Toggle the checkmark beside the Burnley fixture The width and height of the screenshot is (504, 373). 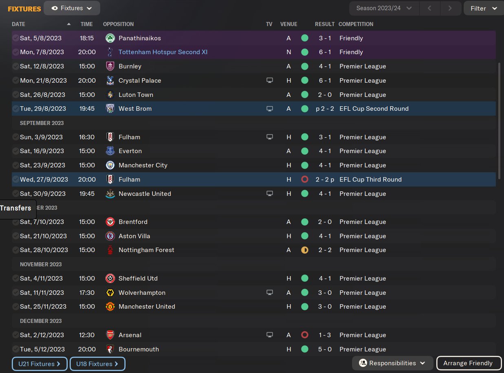point(15,66)
